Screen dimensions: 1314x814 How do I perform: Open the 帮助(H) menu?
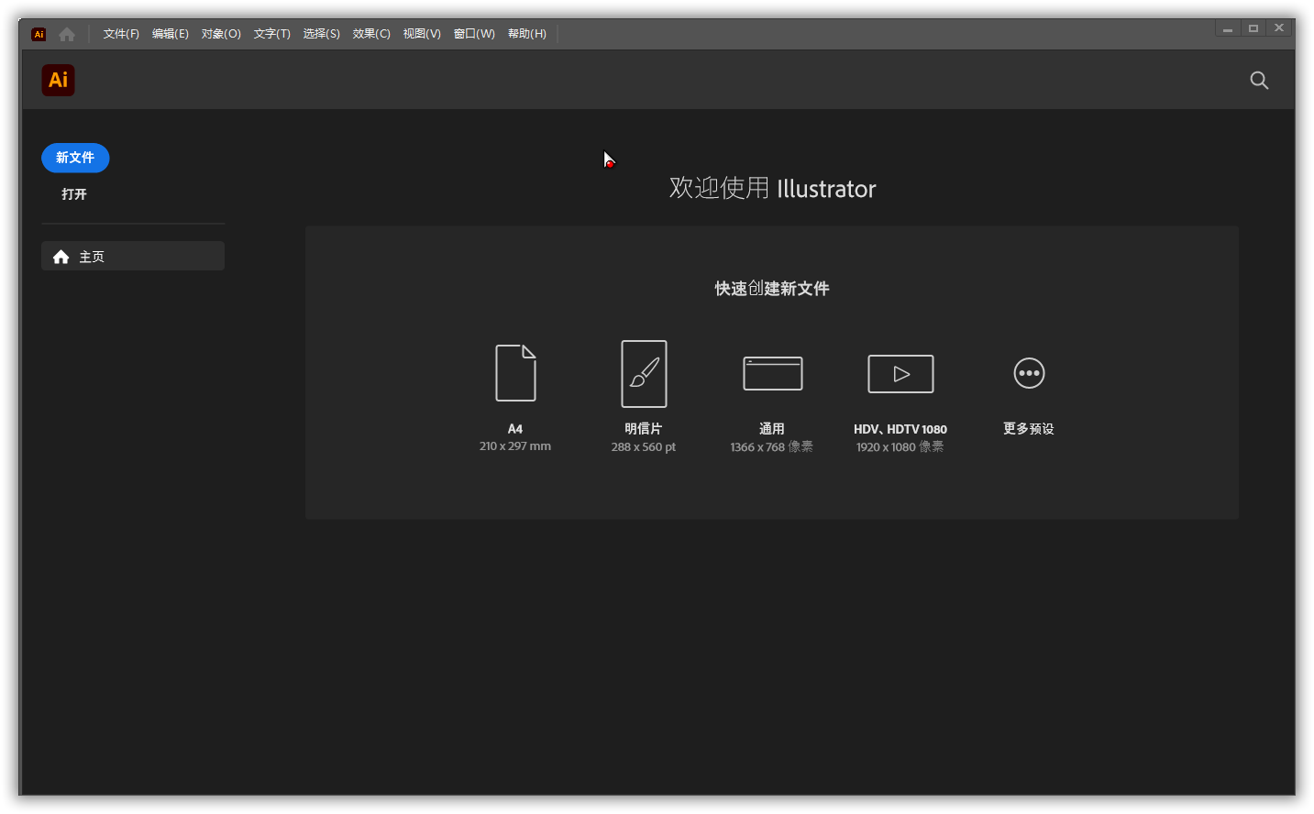527,34
